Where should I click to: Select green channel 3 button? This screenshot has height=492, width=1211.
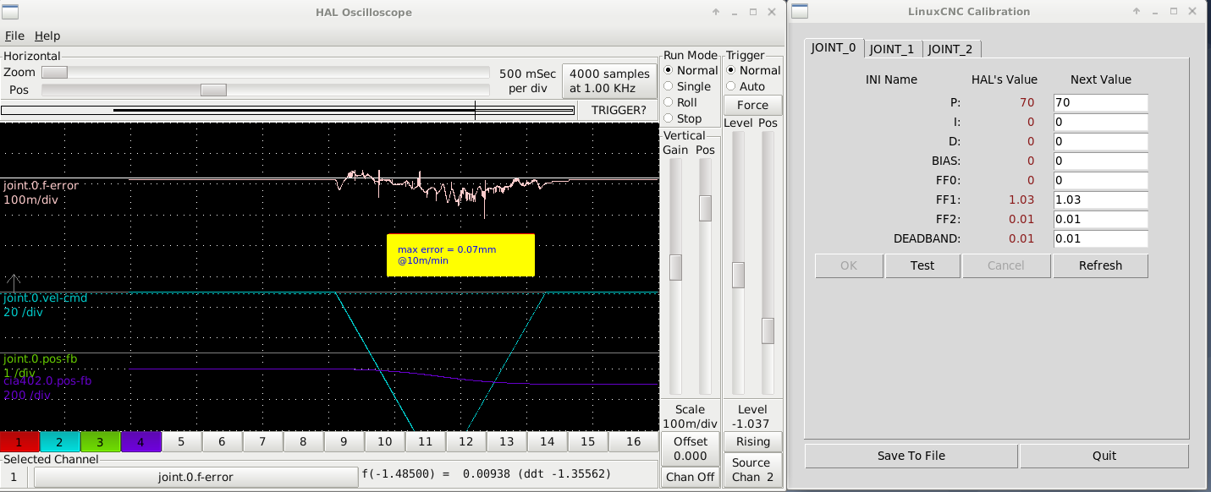[101, 441]
